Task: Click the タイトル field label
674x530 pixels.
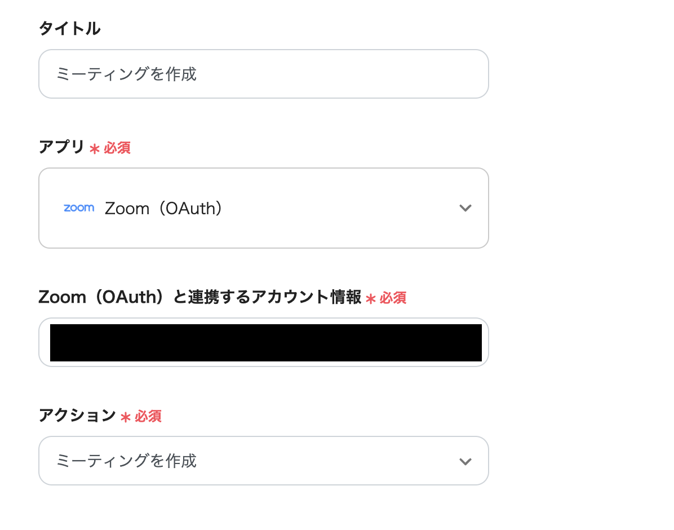Action: point(69,28)
